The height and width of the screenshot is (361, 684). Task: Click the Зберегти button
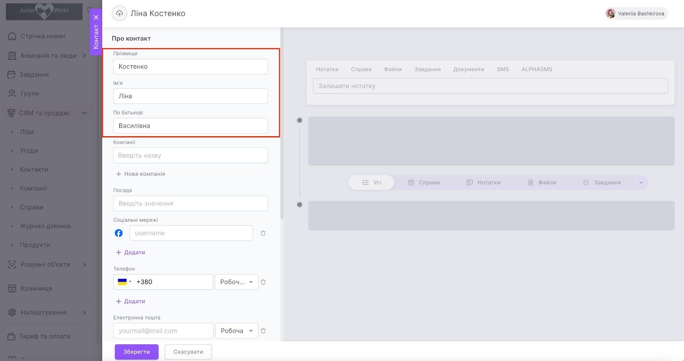(x=136, y=352)
